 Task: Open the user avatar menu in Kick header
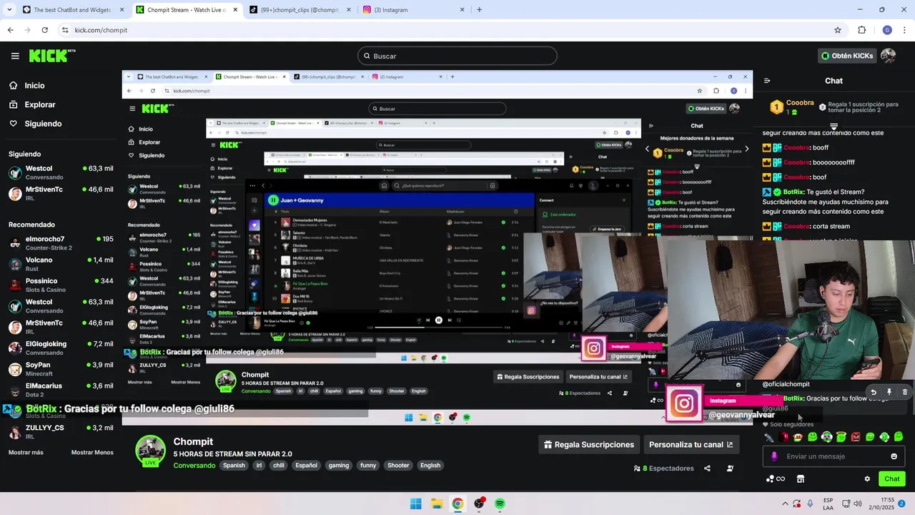[888, 56]
